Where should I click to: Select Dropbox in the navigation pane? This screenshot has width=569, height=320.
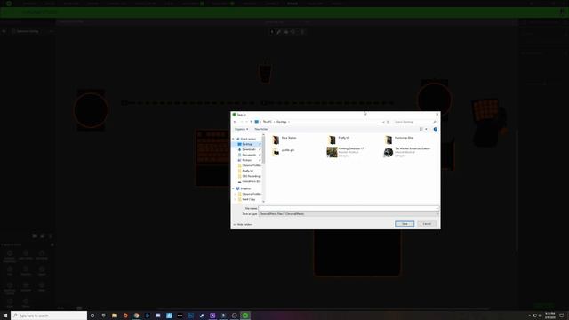[x=245, y=188]
